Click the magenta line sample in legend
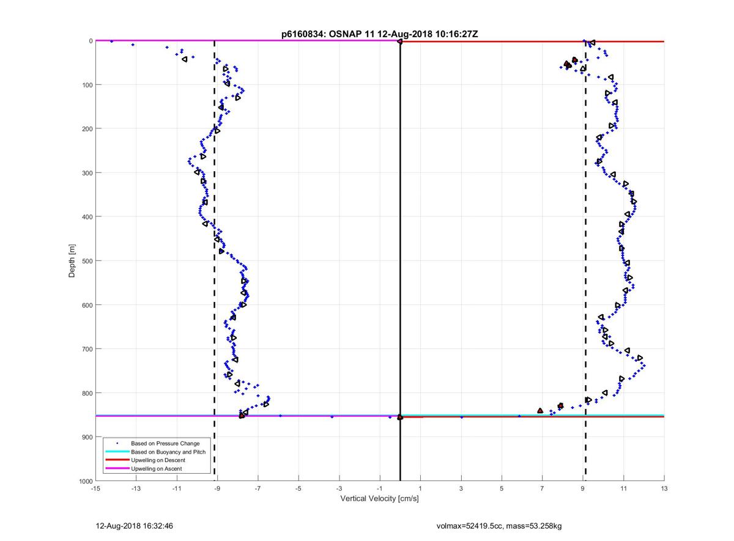Screen dimensions: 734x541 click(117, 469)
